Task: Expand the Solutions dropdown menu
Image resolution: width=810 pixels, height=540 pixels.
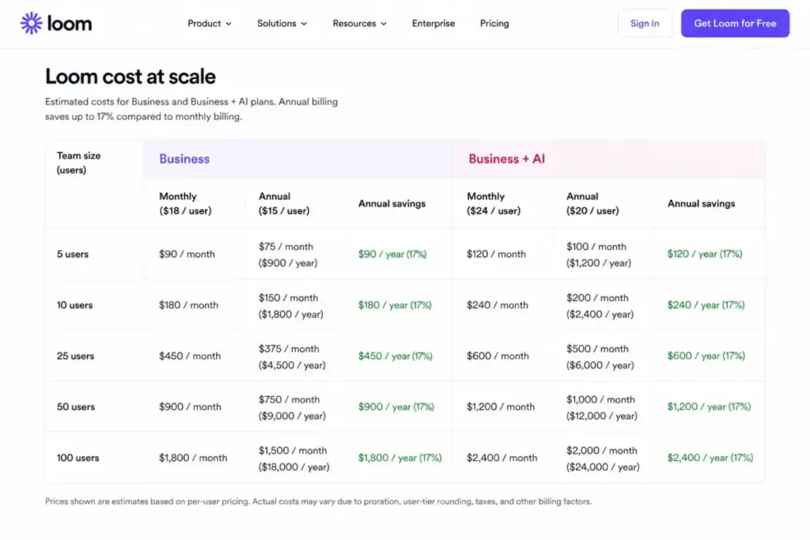Action: 282,23
